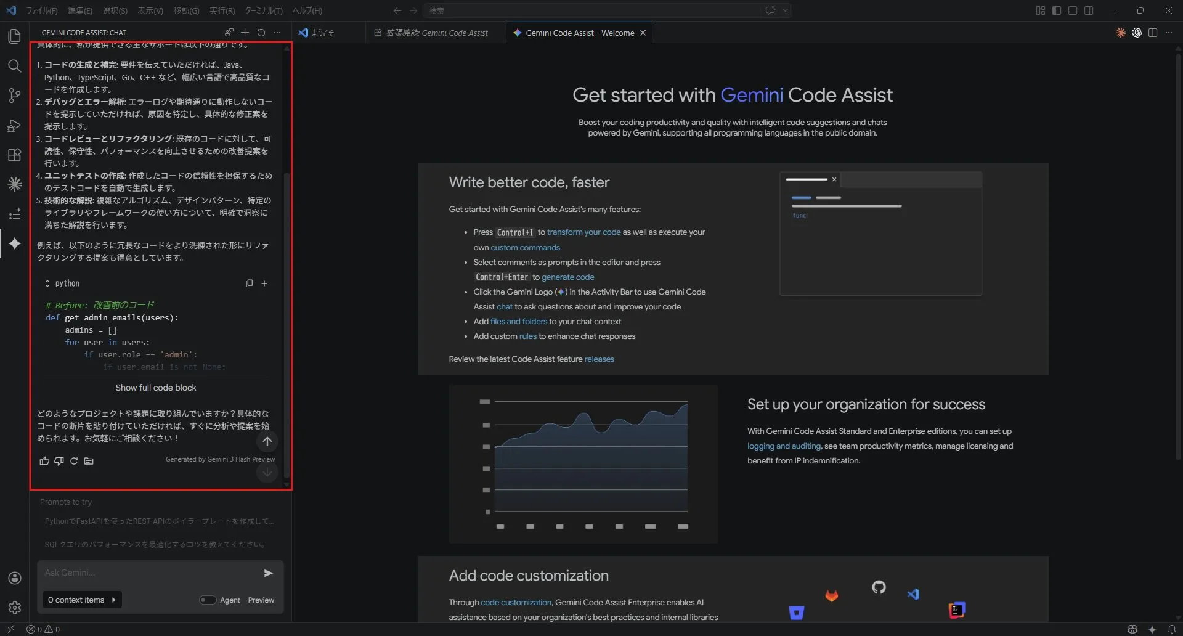The image size is (1183, 636).
Task: Follow the 'generate code' link
Action: tap(567, 277)
